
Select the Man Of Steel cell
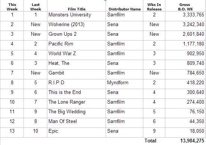click(x=77, y=123)
